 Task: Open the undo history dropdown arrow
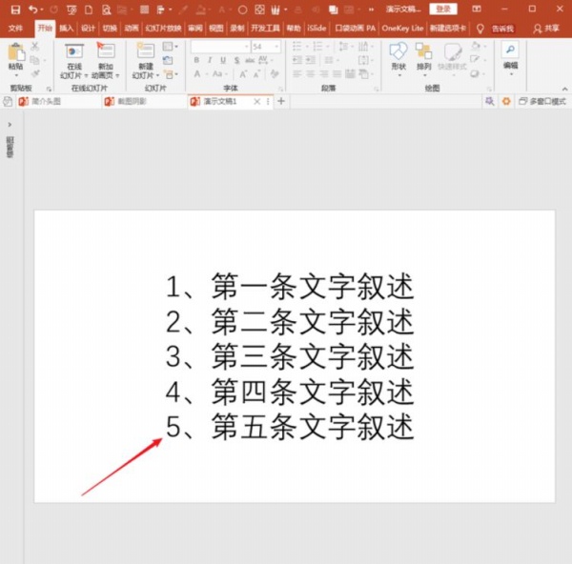[42, 10]
